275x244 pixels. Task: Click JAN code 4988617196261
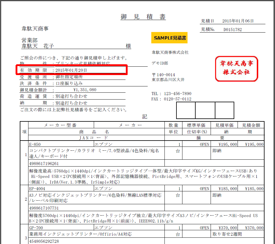point(44,164)
